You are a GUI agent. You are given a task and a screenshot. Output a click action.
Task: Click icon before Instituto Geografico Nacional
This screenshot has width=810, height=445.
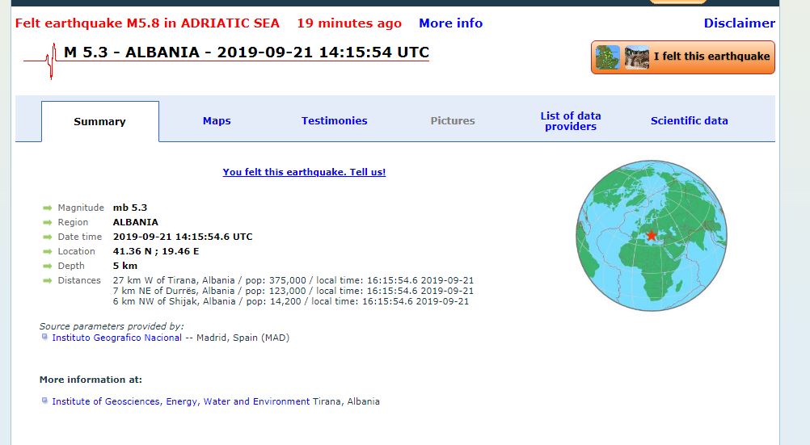(44, 338)
